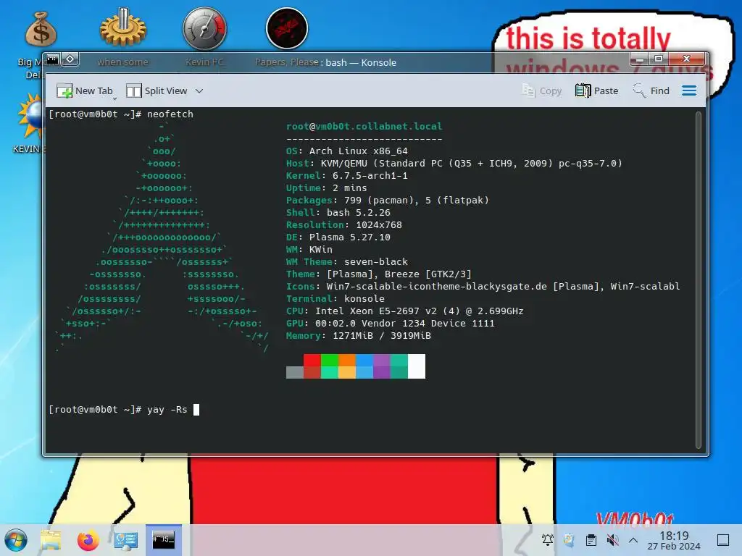This screenshot has height=556, width=742.
Task: Click the 'OS: Arch Linux x86_64' line
Action: coord(346,151)
